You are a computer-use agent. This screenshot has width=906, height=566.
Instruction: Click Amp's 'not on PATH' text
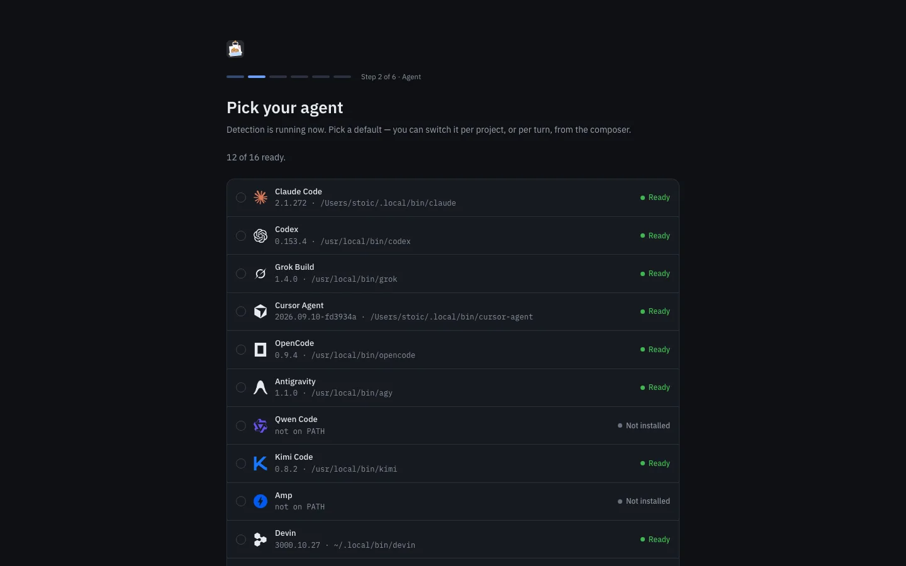(x=300, y=507)
